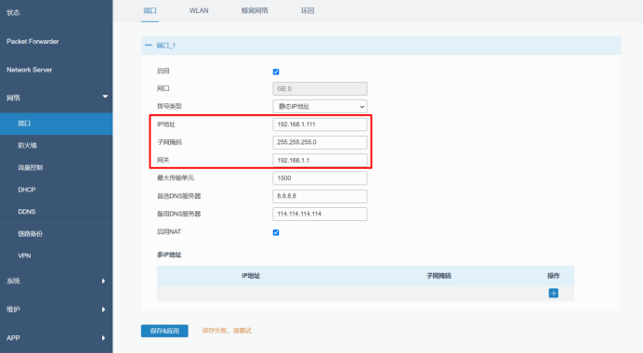Click the 子网掩码 table column header
The image size is (643, 353).
[439, 276]
